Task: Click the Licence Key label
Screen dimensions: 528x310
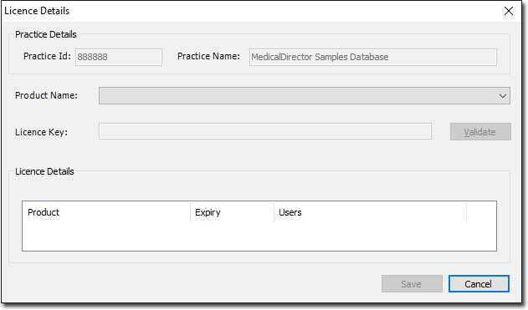Action: [41, 132]
